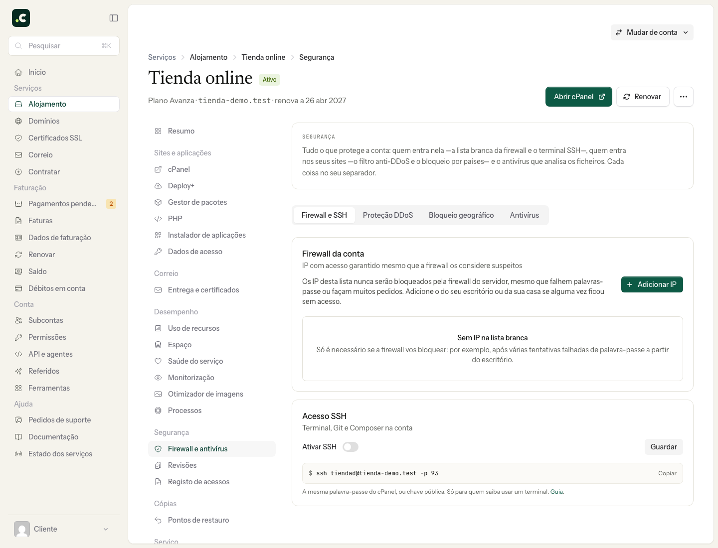Screen dimensions: 718x548
Task: Open Registo de acessos in the section menu
Action: coord(212,482)
